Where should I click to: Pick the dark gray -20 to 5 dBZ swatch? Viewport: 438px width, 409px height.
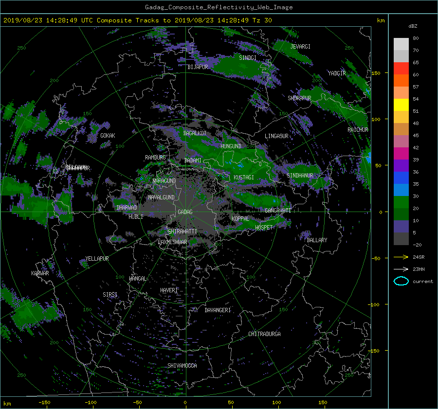pos(401,239)
